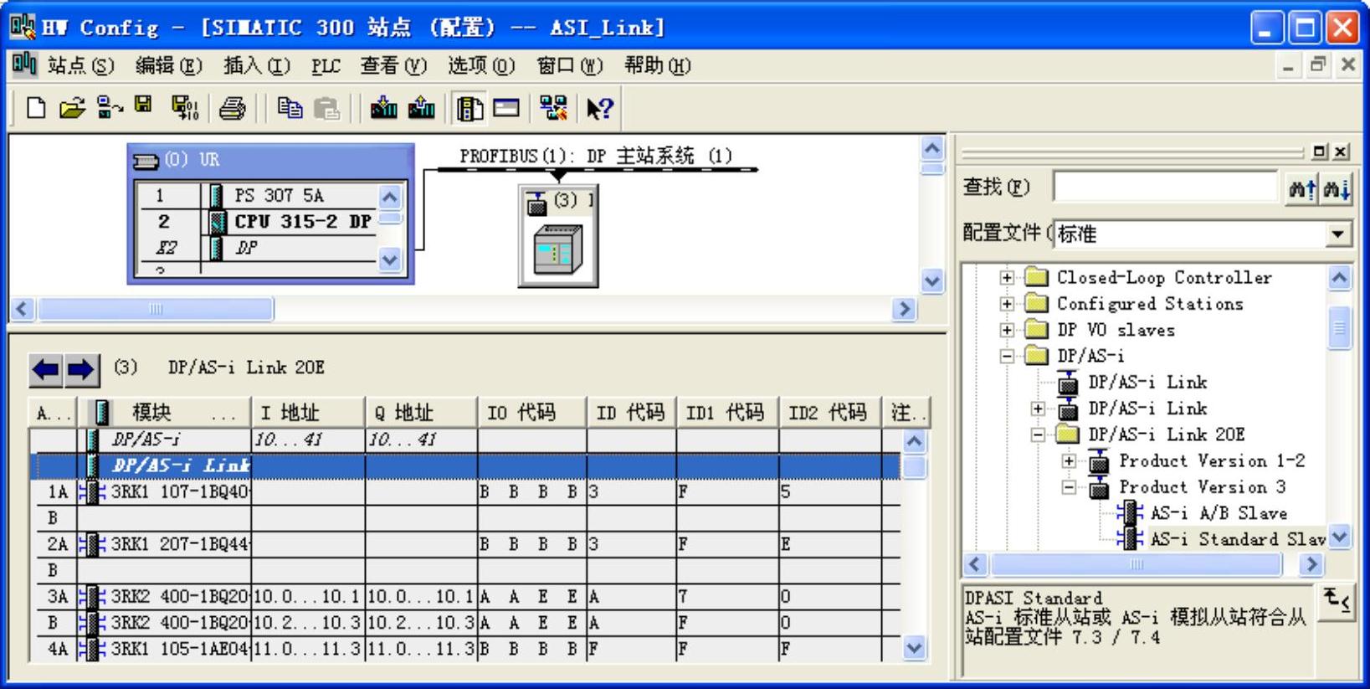Open the 查看(V) menu
The image size is (1370, 689).
coord(393,65)
